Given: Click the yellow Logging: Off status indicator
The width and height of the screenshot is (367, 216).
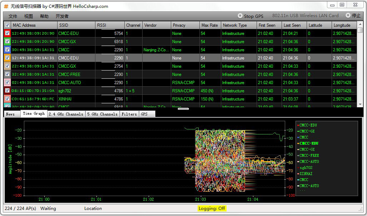Looking at the screenshot, I should [x=212, y=208].
